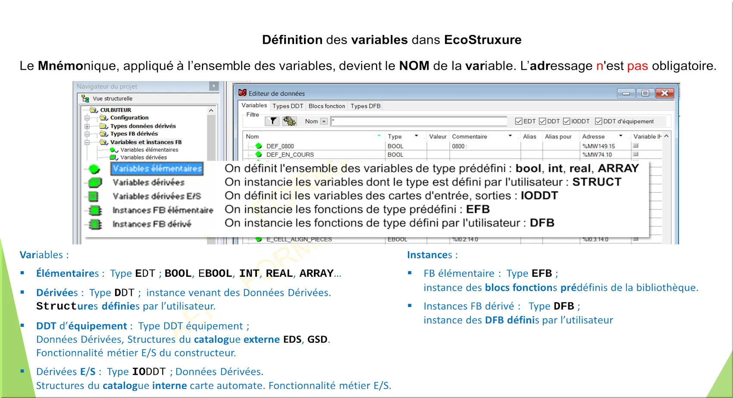Click into the Nom filter text field
Viewport: 733px width, 398px height.
click(x=418, y=121)
